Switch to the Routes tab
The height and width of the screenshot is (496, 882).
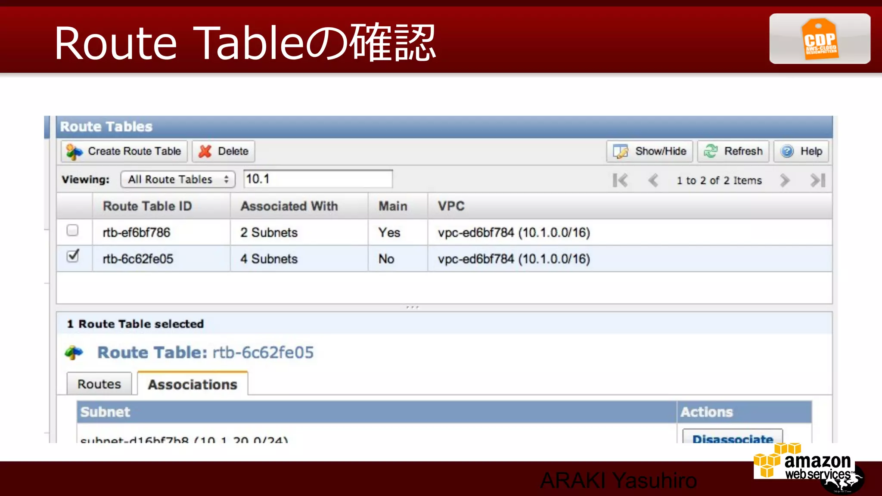[x=99, y=384]
